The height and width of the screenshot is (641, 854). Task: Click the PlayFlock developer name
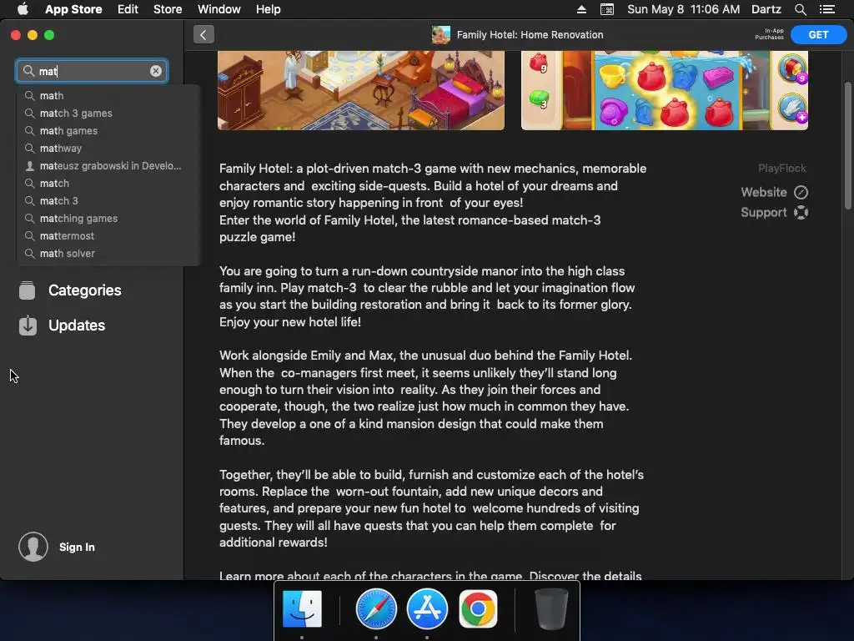[782, 169]
